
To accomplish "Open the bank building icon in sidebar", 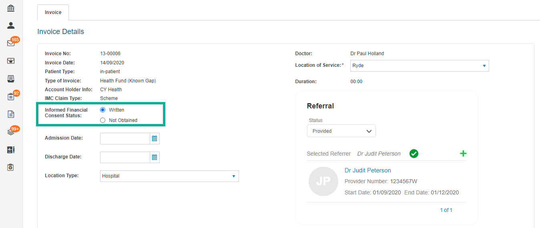I will click(11, 8).
